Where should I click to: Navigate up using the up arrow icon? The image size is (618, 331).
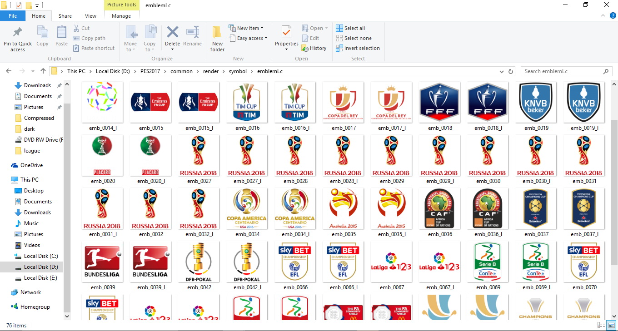click(43, 71)
